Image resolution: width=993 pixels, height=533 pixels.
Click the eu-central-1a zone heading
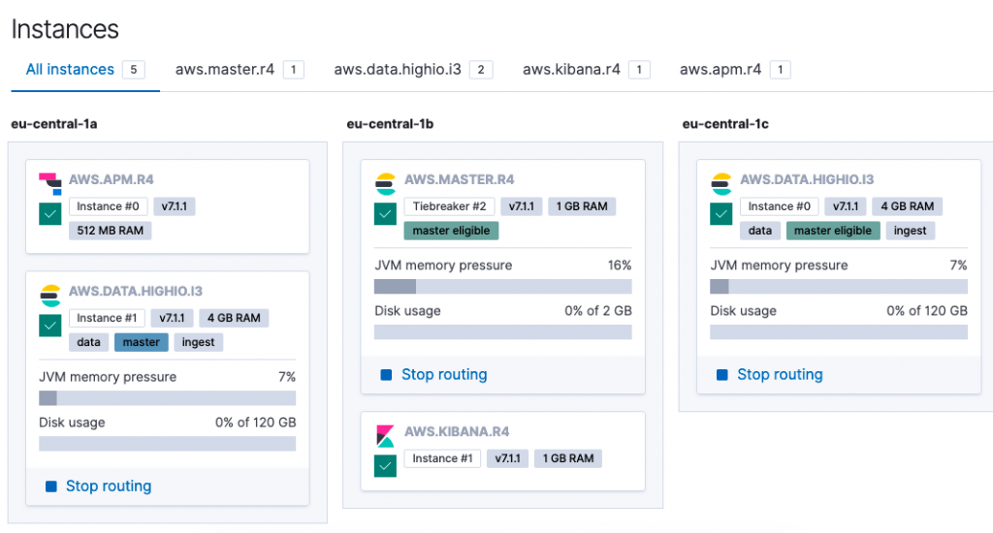(x=54, y=124)
